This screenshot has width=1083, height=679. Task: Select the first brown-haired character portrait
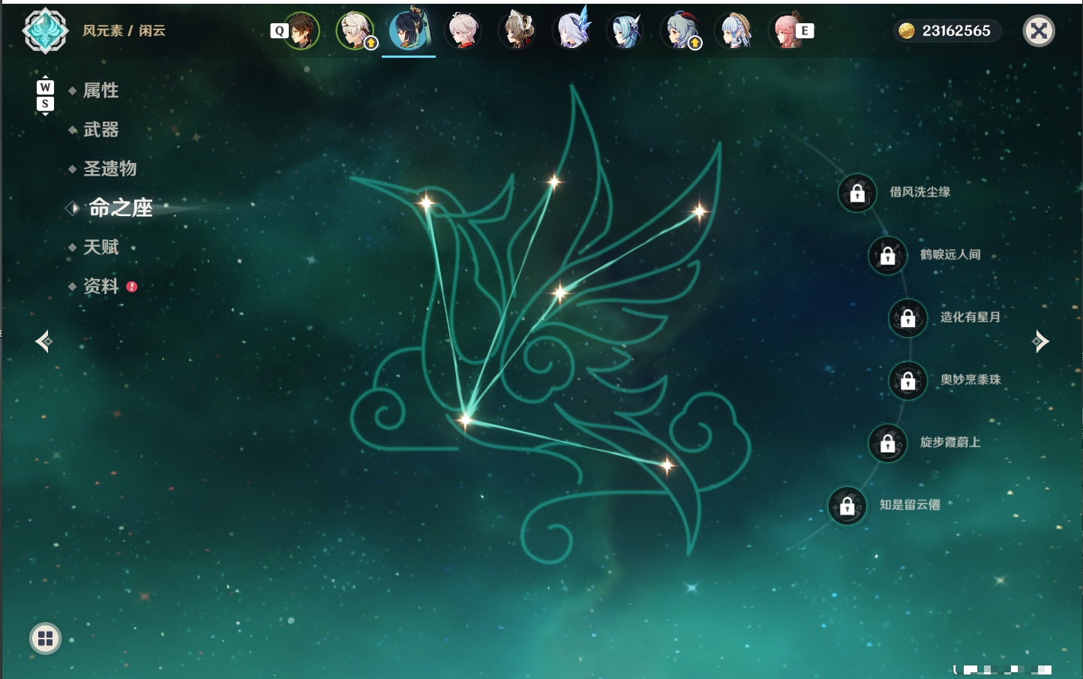(x=301, y=31)
